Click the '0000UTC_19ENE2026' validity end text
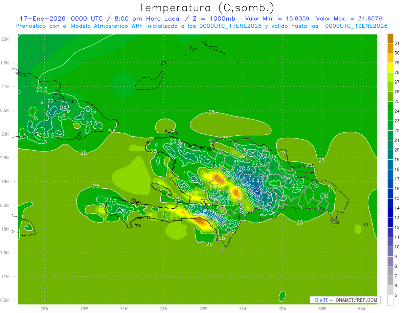406x313 pixels. pos(356,26)
